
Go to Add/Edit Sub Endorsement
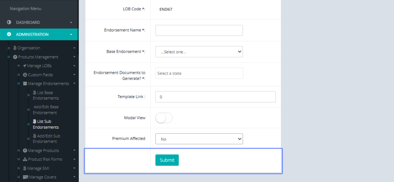click(46, 139)
